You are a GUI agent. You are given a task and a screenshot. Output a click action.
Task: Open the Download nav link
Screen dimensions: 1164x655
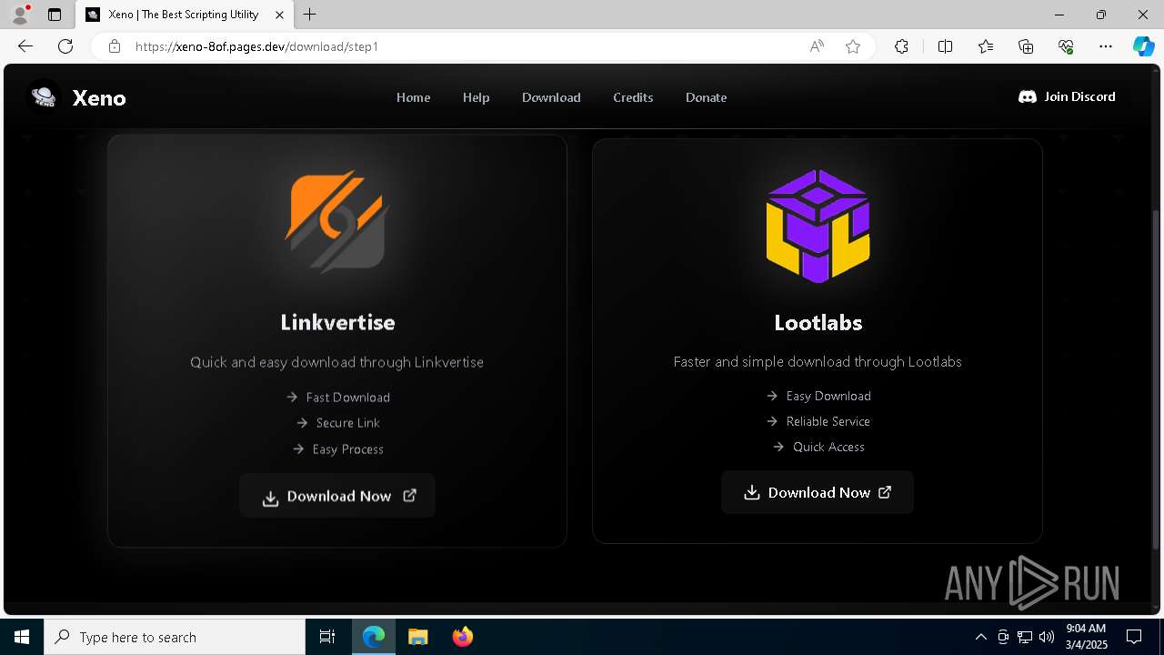coord(551,97)
